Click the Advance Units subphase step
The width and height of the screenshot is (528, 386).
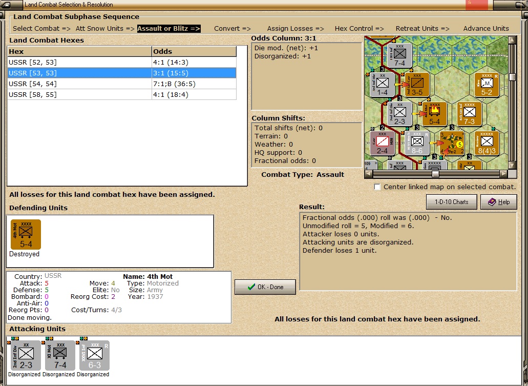[486, 29]
